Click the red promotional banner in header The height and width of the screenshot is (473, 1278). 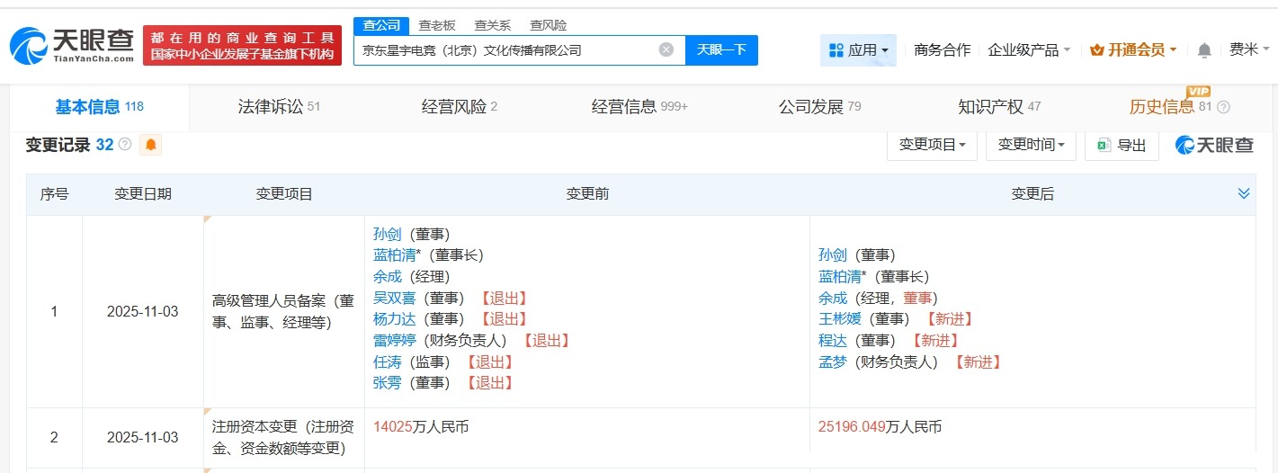pos(242,46)
